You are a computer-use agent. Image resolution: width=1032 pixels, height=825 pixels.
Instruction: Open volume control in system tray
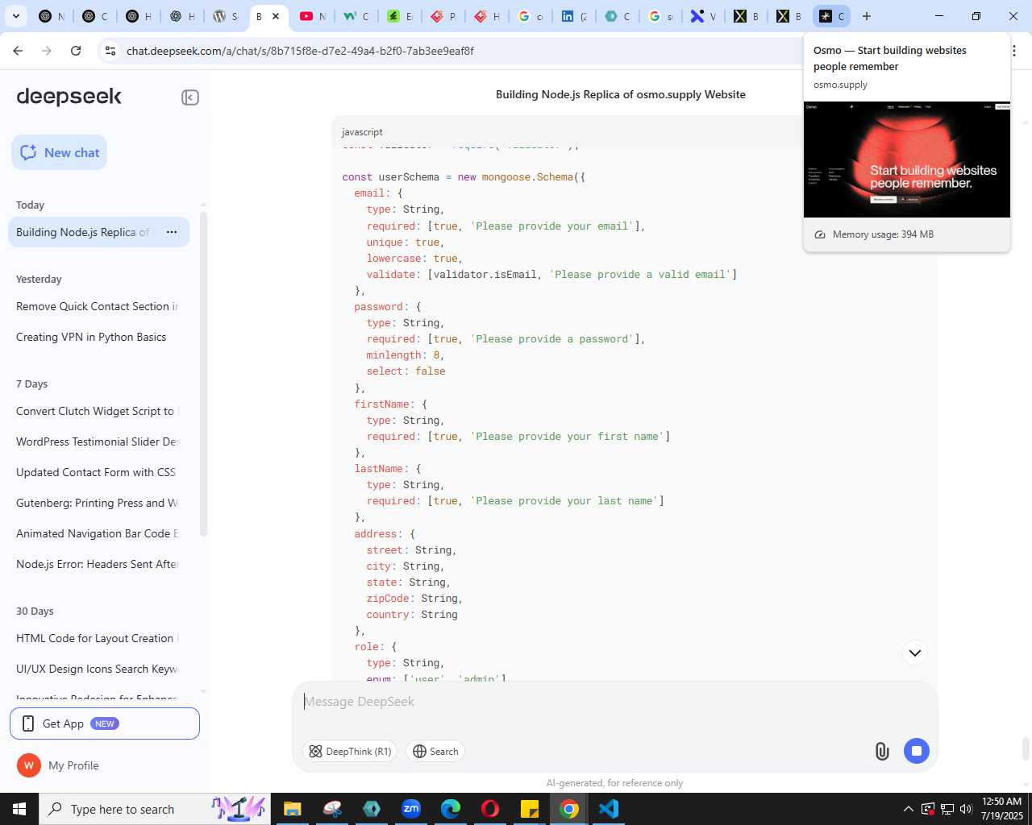(966, 809)
